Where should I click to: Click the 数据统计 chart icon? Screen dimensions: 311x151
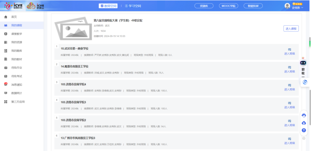pyautogui.click(x=6, y=93)
